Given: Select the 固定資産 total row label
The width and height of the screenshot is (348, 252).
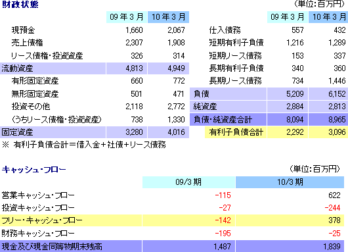Looking at the screenshot, I should click(x=17, y=132).
